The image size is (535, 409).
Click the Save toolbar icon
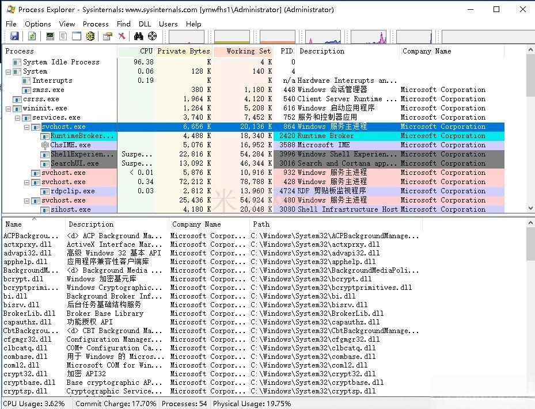(14, 36)
